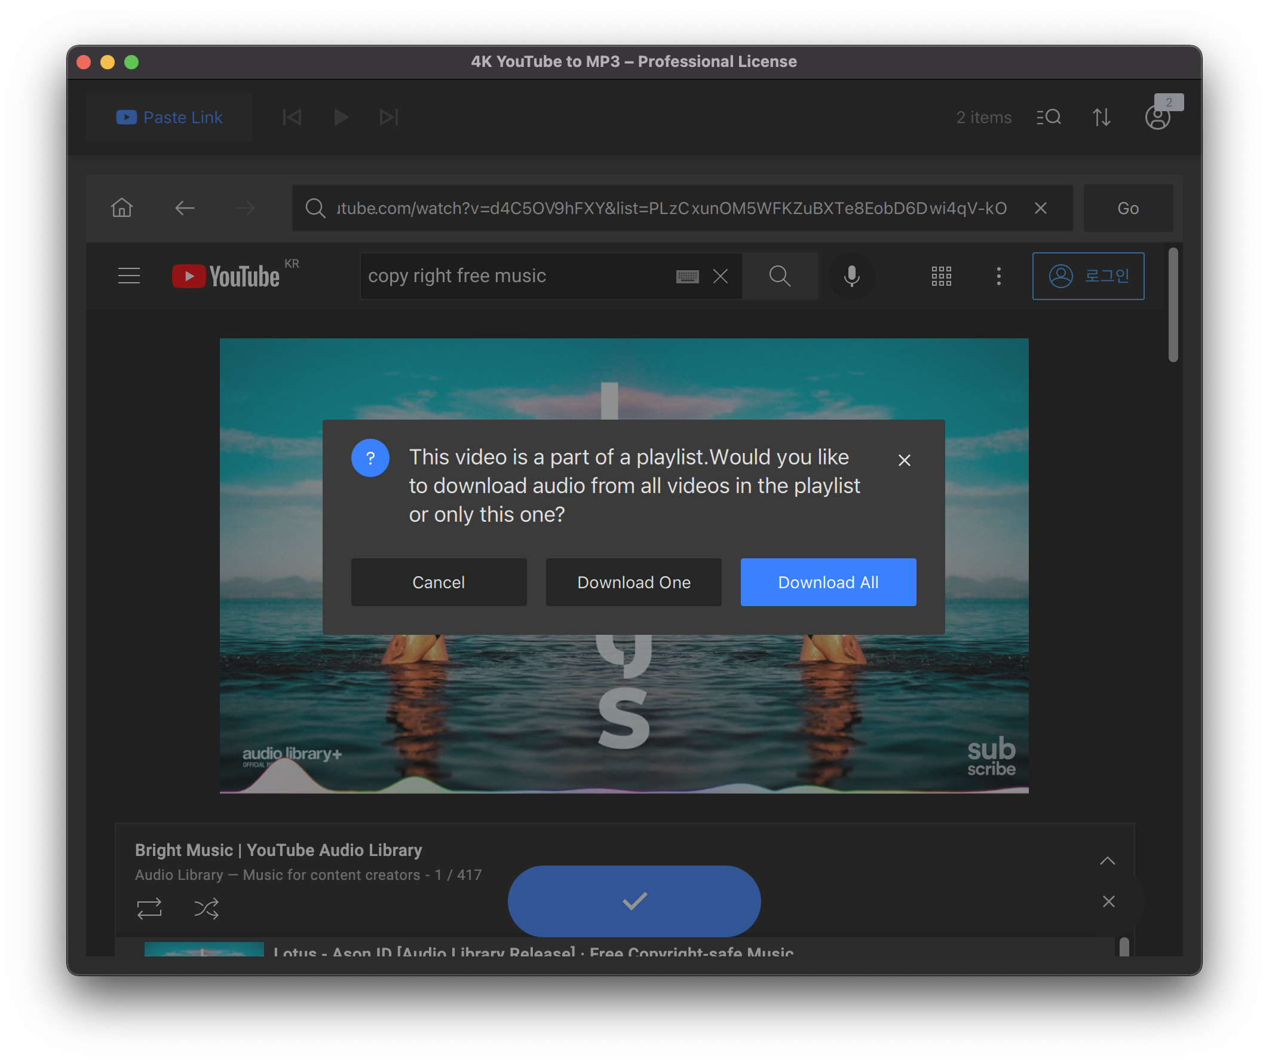The height and width of the screenshot is (1064, 1269).
Task: Run YouTube search with magnifier button
Action: click(780, 276)
